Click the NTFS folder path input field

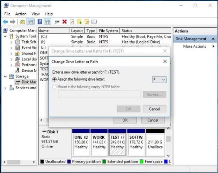99,94
